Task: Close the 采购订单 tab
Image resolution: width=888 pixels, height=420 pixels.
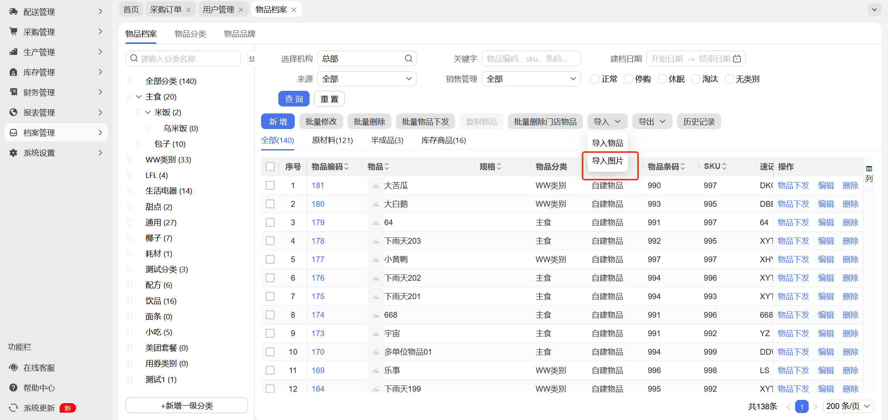Action: click(188, 10)
